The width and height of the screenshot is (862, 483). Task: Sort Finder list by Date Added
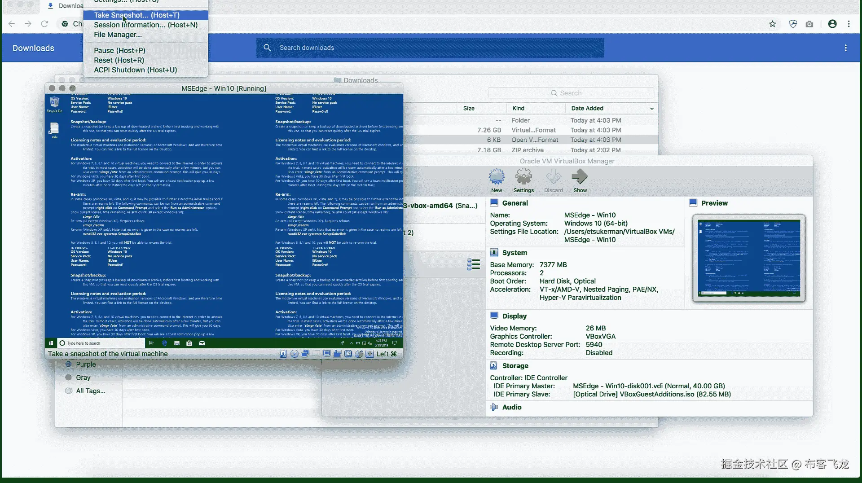[x=611, y=108]
